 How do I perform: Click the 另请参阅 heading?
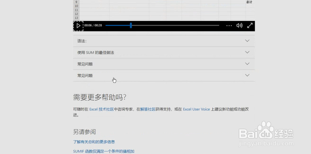tap(85, 132)
